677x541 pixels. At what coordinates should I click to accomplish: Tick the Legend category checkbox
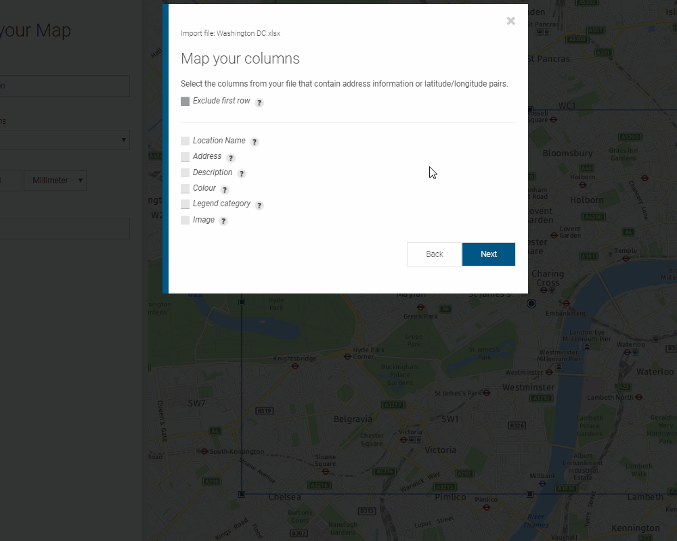point(185,204)
